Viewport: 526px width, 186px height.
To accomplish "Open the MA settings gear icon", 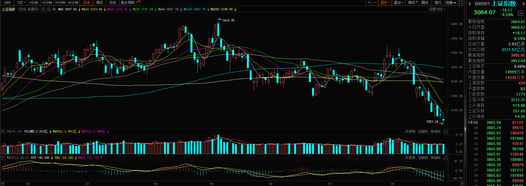I will [x=49, y=9].
